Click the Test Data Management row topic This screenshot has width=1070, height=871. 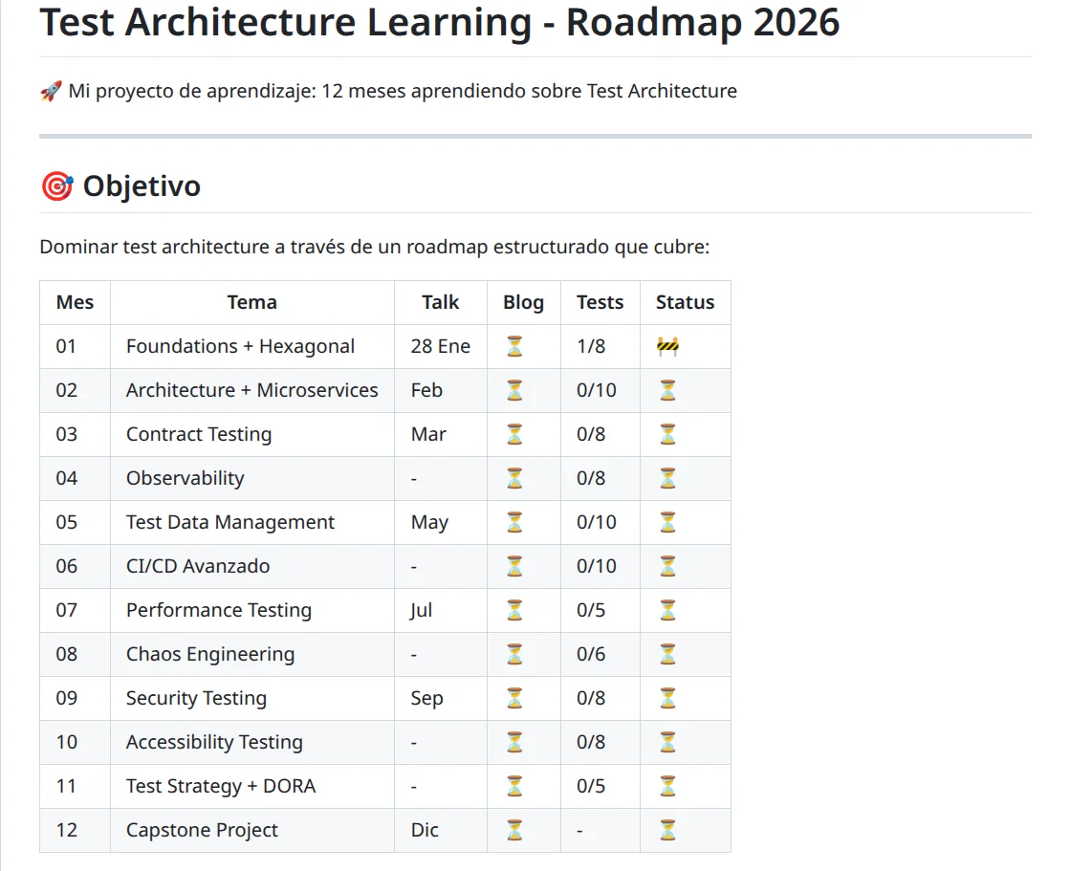[229, 522]
